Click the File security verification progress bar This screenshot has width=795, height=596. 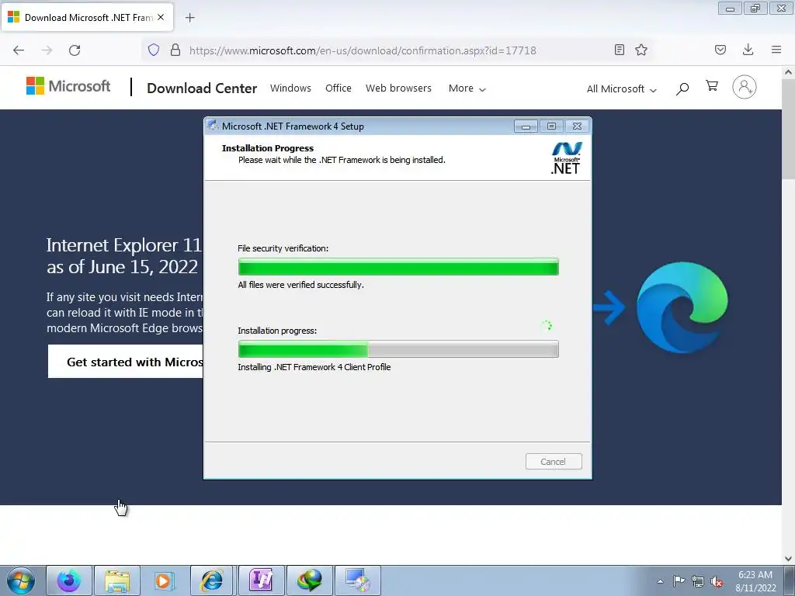pos(398,267)
